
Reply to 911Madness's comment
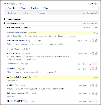click(79, 64)
